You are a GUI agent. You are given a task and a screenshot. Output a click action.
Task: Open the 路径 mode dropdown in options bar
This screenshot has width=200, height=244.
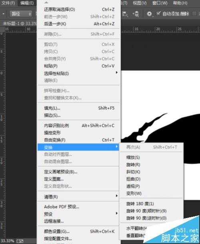click(21, 14)
